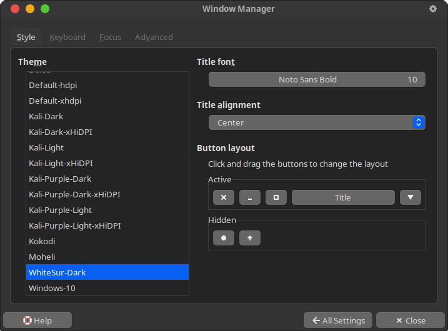Click the green maximize window button

[45, 9]
